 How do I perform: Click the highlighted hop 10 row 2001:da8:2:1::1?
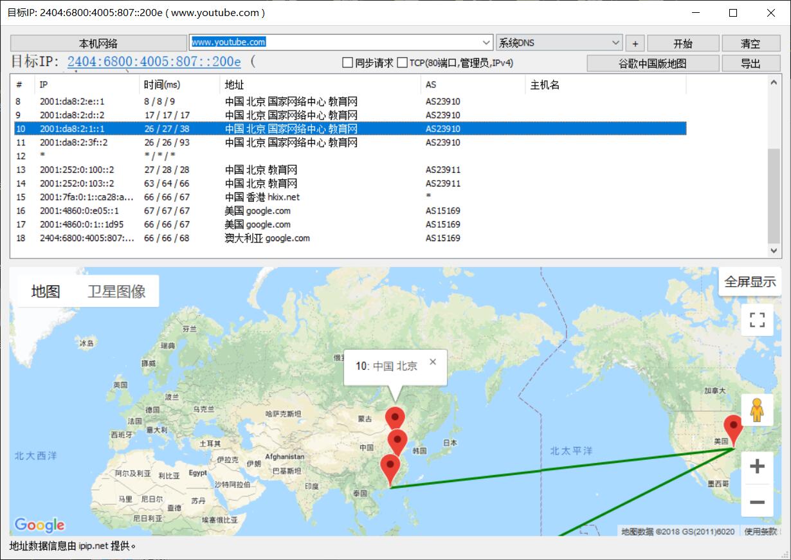[x=350, y=129]
